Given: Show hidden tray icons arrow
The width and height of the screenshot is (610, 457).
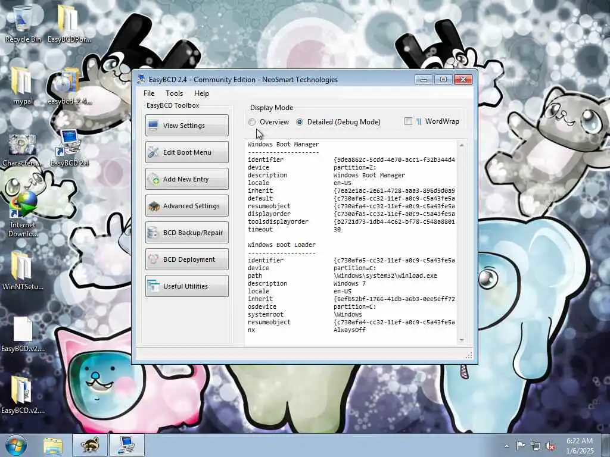Looking at the screenshot, I should tap(506, 446).
